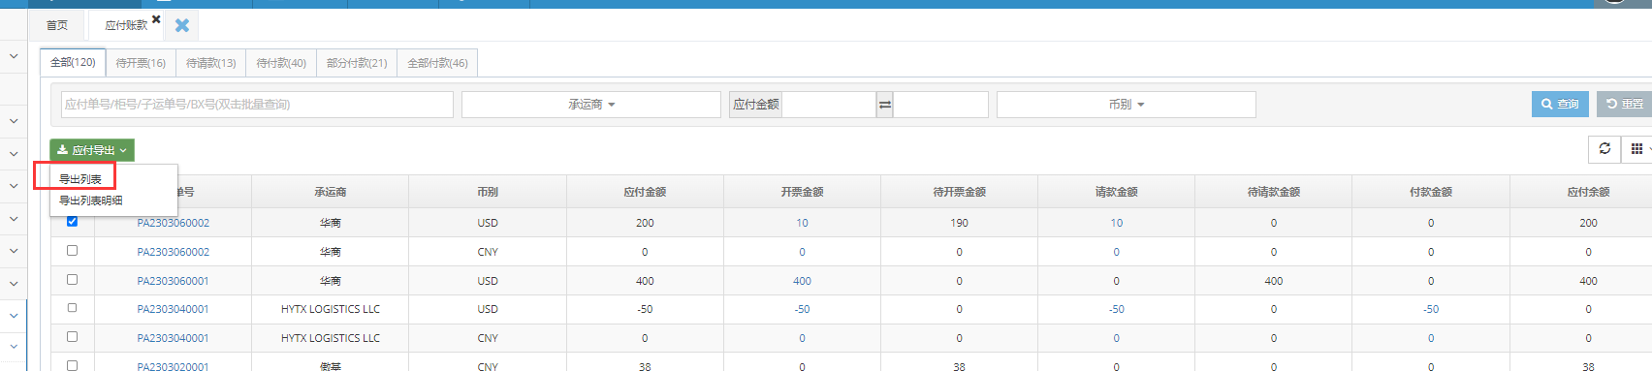Sort by the 承运商 column header
The height and width of the screenshot is (371, 1652).
coord(330,192)
